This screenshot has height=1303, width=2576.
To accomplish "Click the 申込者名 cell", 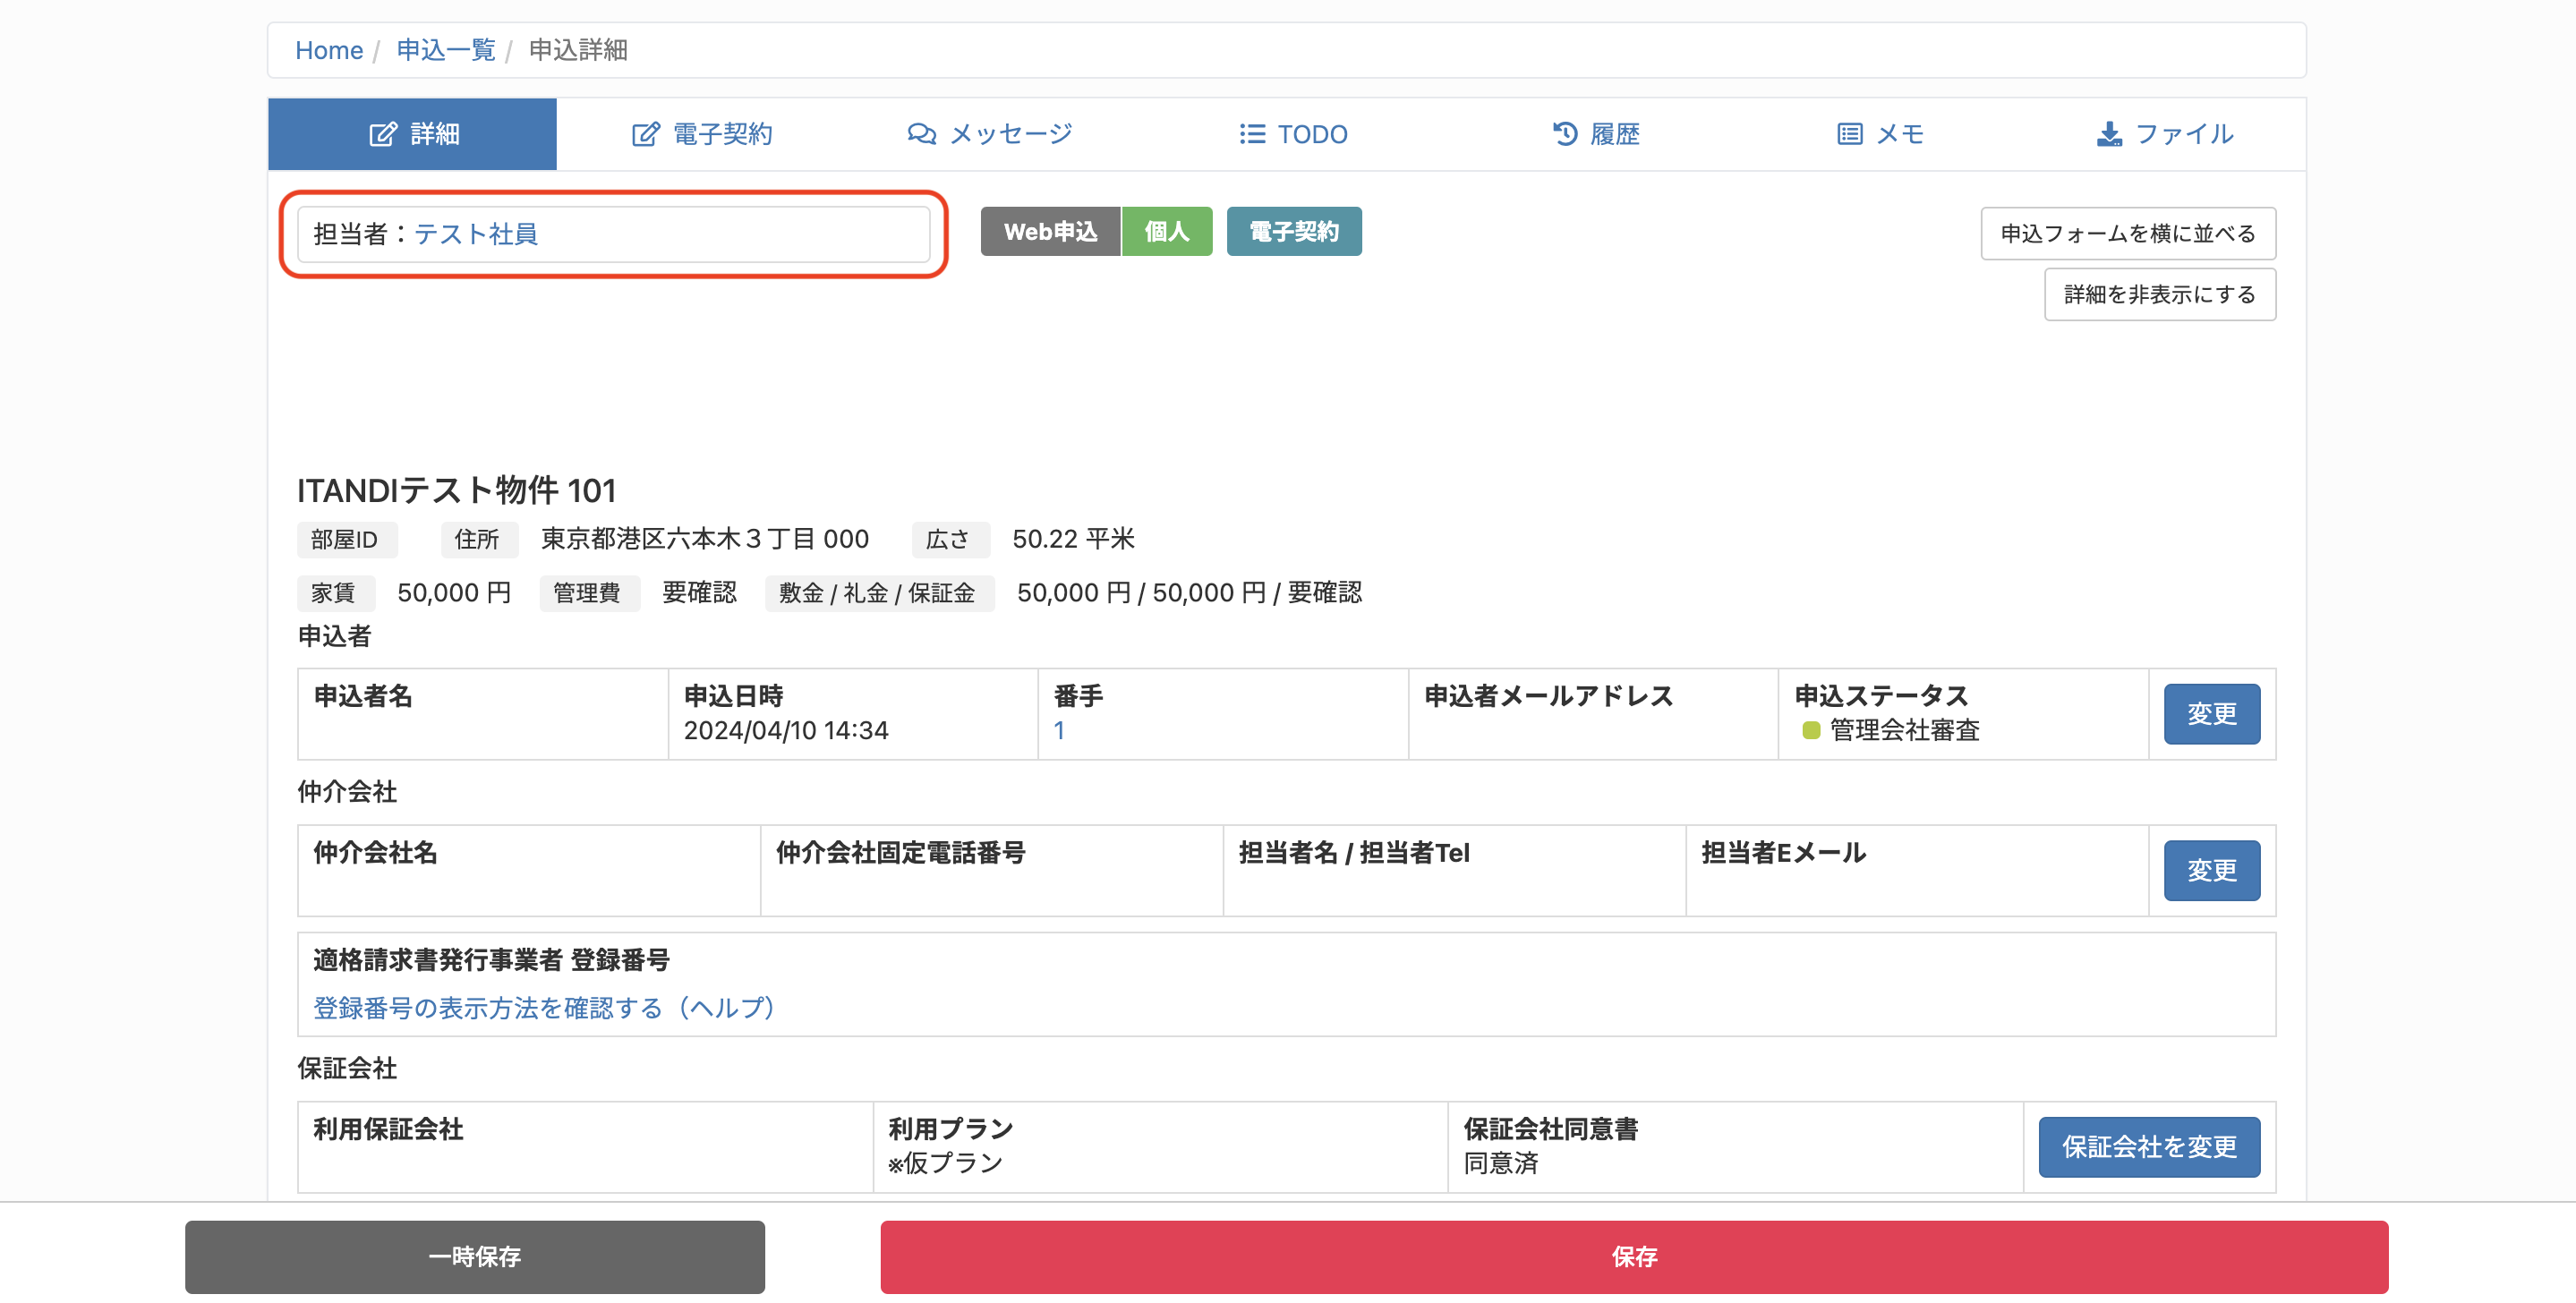I will pos(483,714).
